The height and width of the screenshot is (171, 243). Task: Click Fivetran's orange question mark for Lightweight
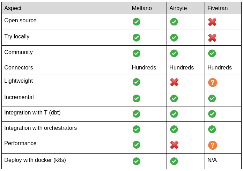click(212, 82)
